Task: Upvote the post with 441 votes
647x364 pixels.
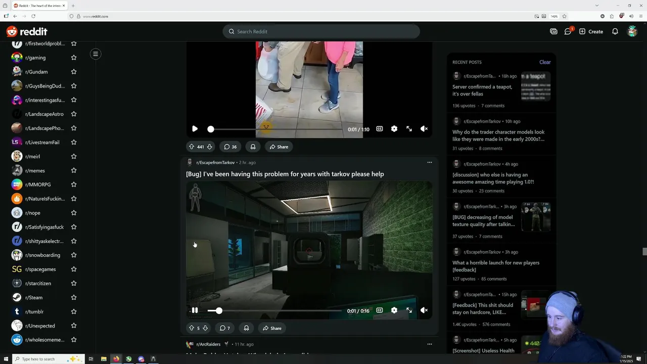Action: [192, 147]
